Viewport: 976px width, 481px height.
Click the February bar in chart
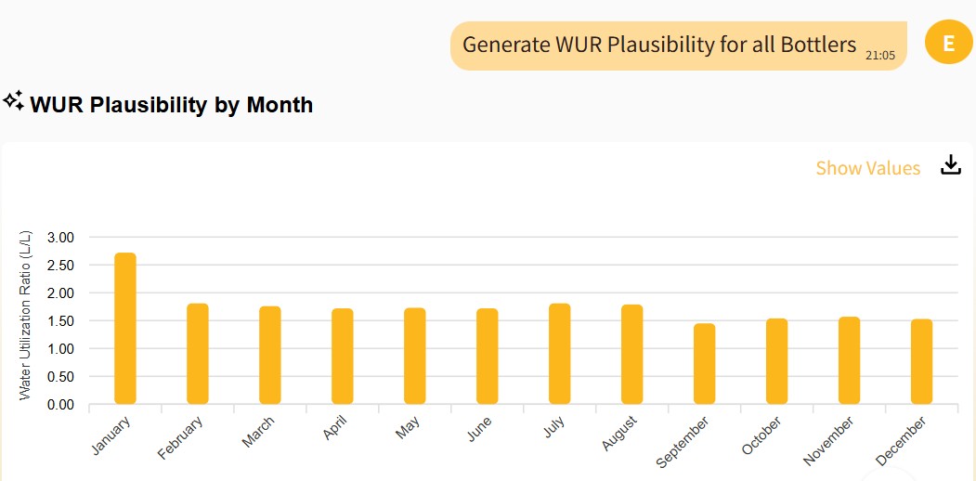coord(198,354)
